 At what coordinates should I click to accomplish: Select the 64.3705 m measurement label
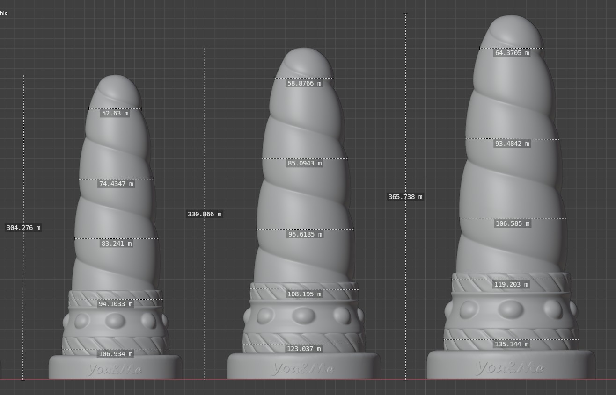(512, 53)
